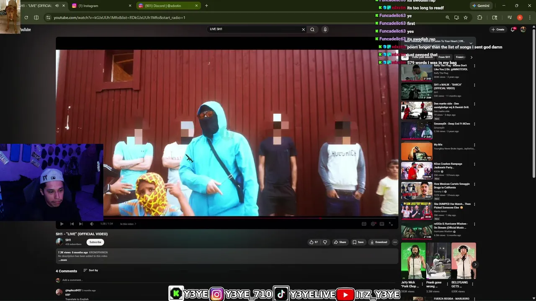The width and height of the screenshot is (536, 301).
Task: Open 'N3on Crashes Rampage Jackson's Party' video
Action: 417,171
